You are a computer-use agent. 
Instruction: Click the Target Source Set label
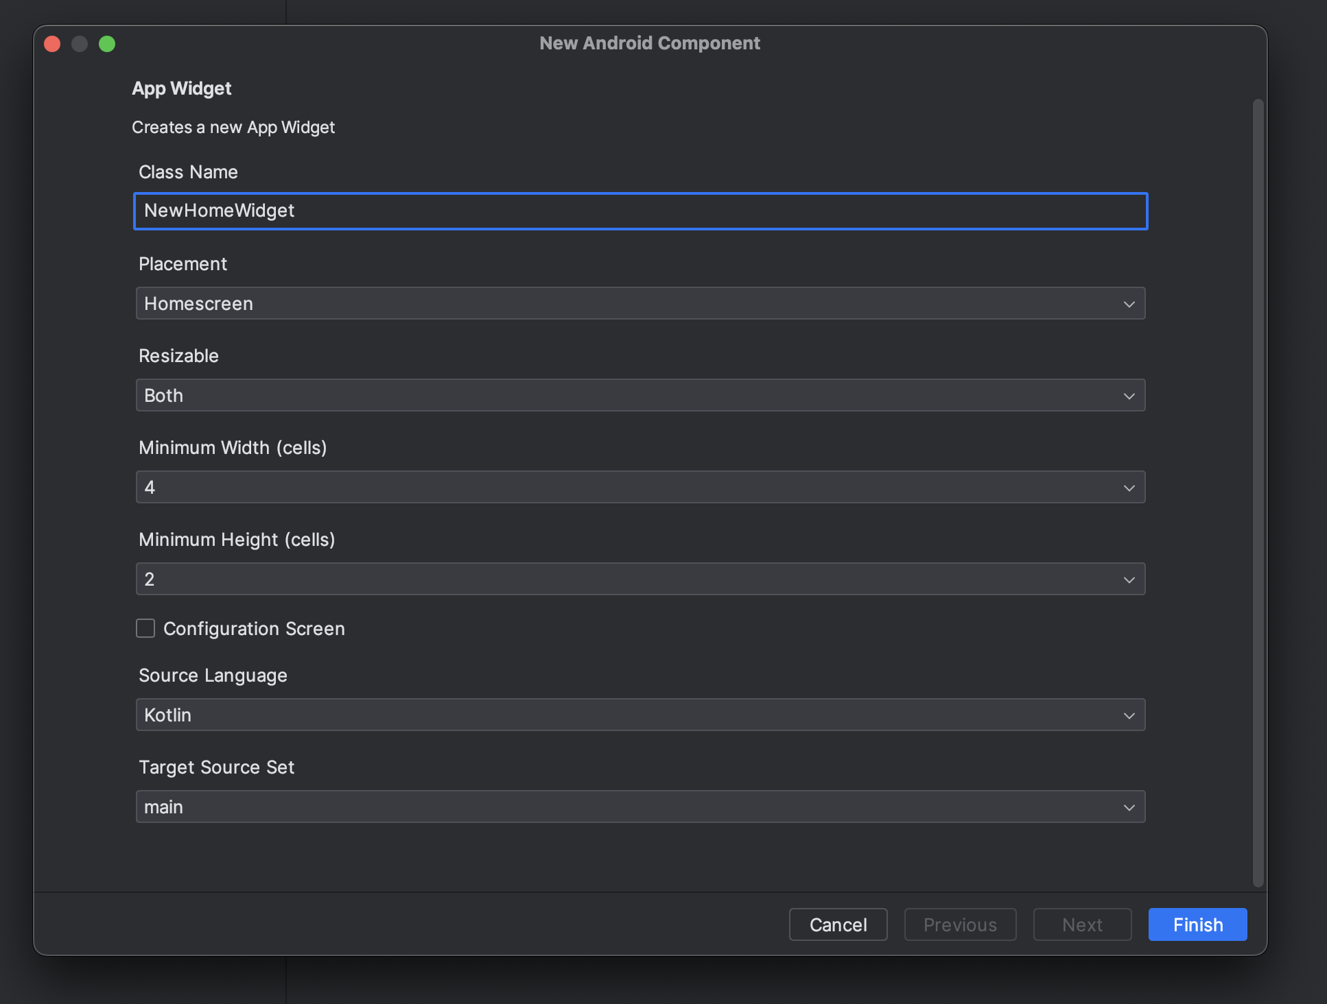pos(216,767)
